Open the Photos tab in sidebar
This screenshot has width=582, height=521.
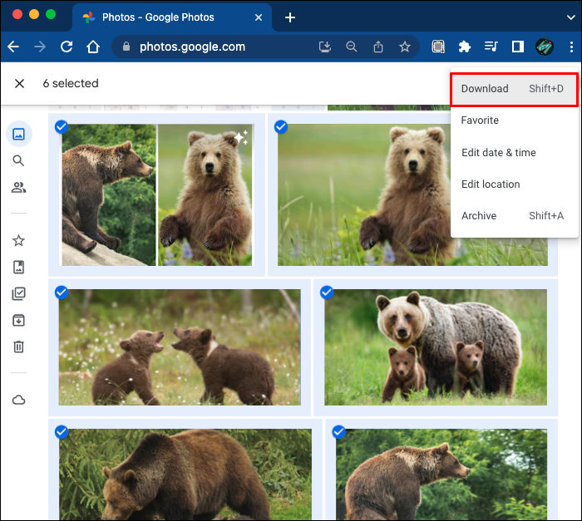(18, 134)
